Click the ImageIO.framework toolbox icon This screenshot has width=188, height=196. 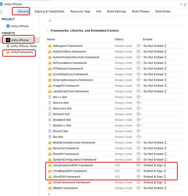pyautogui.click(x=50, y=86)
